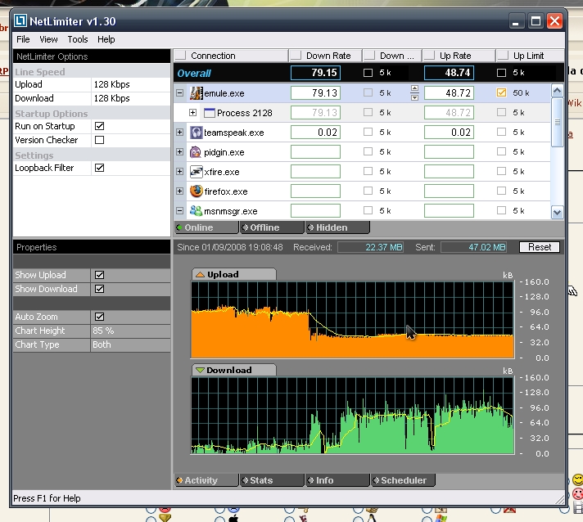Collapse the msnmsgr.exe node
This screenshot has width=583, height=522.
[179, 210]
